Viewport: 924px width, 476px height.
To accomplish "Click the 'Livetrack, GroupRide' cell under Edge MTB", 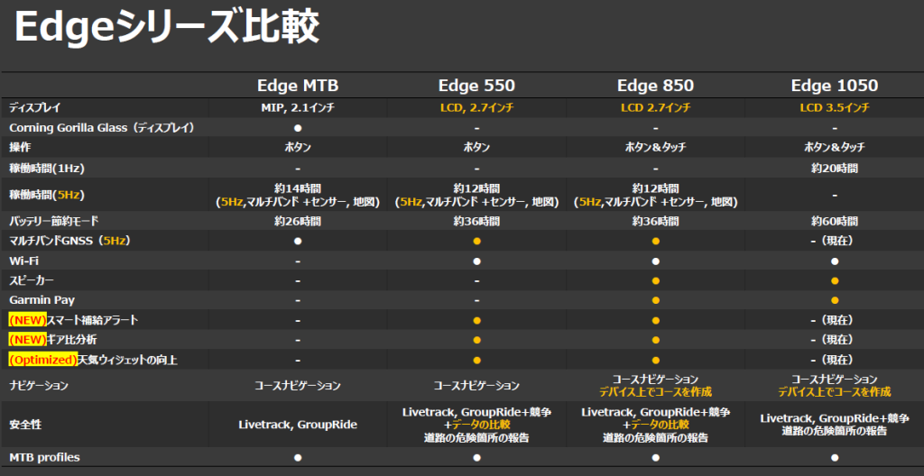I will click(x=298, y=424).
